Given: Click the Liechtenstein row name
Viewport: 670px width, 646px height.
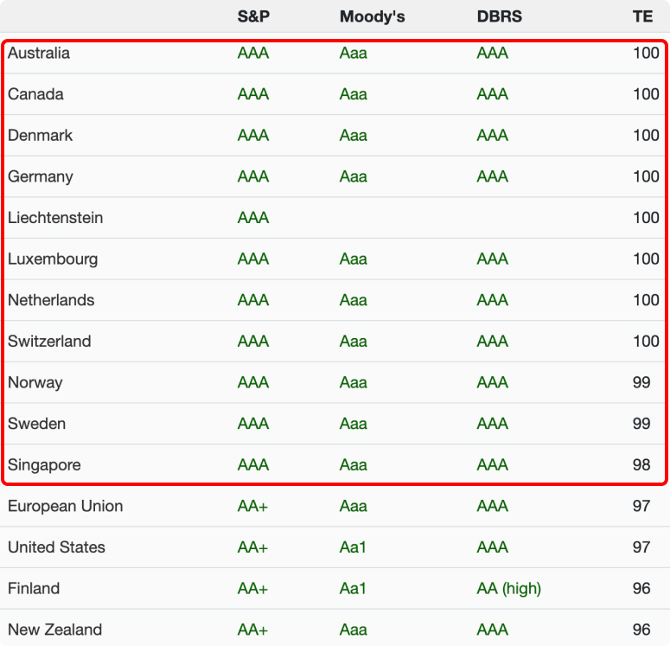Looking at the screenshot, I should click(55, 218).
